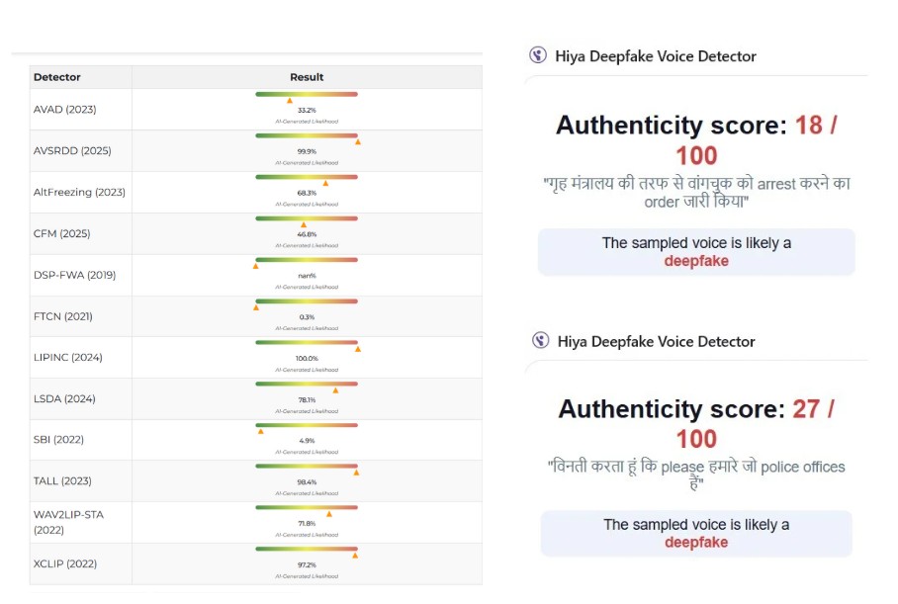Click the LSDA 78.1% result value

307,399
